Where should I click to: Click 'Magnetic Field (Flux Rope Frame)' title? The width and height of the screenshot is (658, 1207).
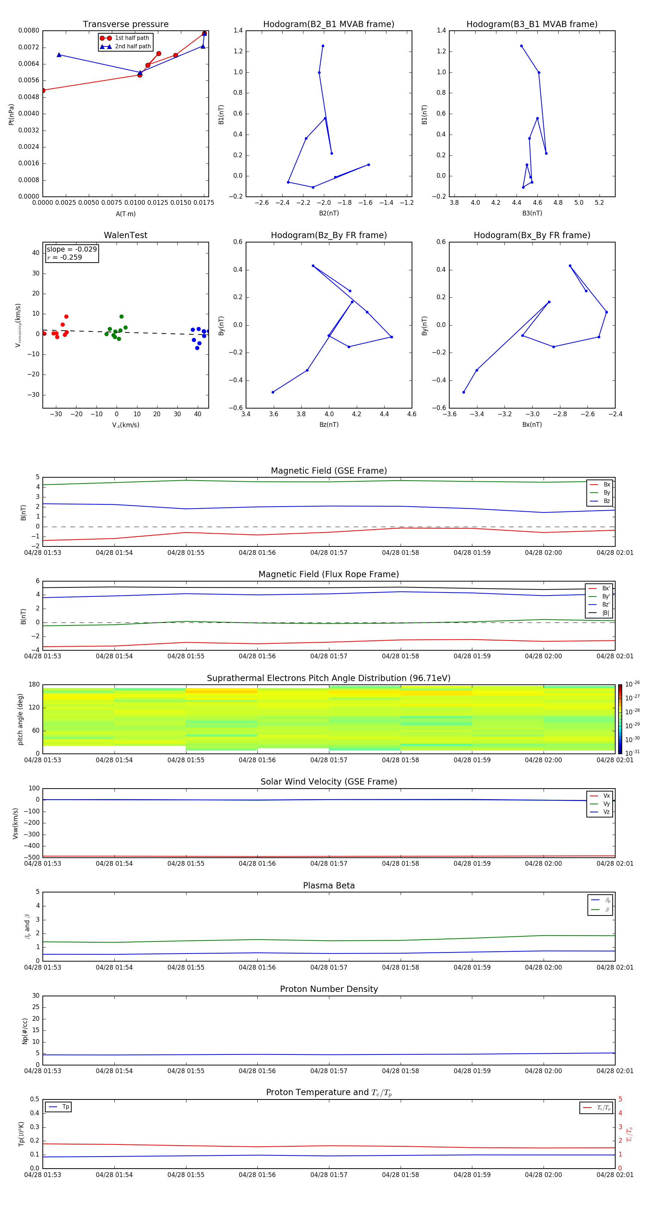pyautogui.click(x=329, y=575)
